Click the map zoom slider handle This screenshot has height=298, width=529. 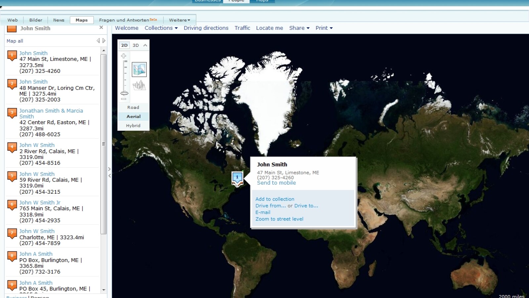pos(124,93)
